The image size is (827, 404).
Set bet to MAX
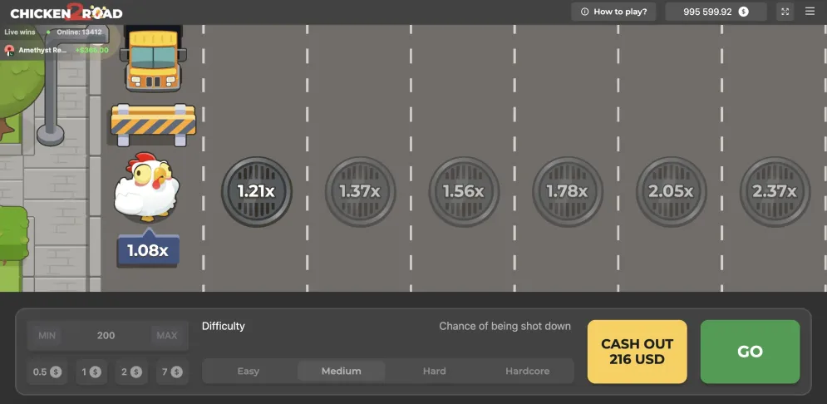(167, 336)
